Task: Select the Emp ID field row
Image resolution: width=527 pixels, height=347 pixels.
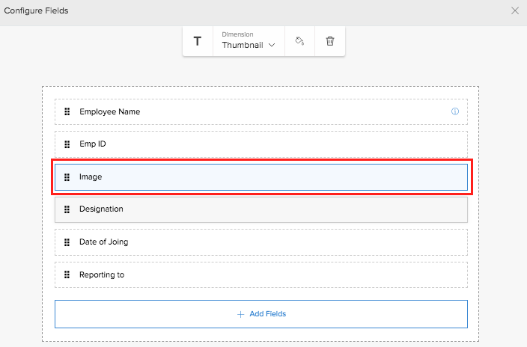Action: click(261, 144)
